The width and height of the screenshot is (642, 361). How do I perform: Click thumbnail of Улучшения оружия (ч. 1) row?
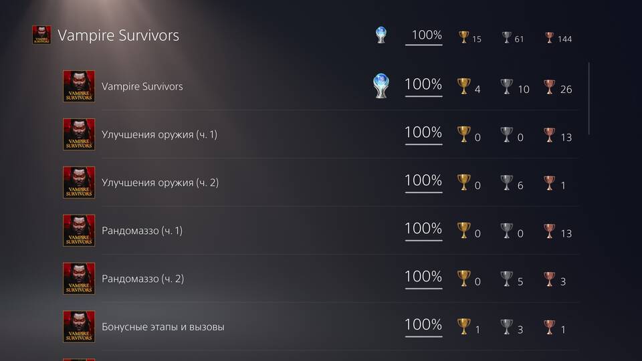pyautogui.click(x=79, y=134)
